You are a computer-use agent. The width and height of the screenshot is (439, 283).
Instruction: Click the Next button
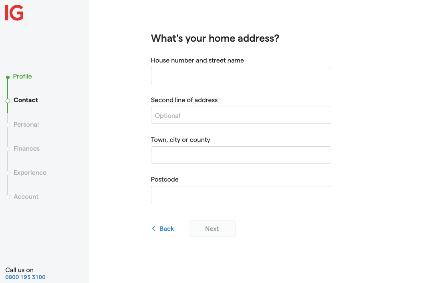point(212,228)
